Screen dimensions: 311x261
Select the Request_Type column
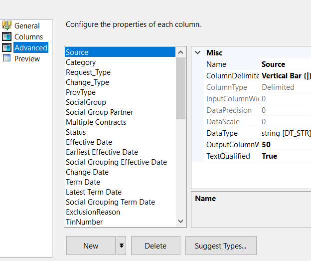pos(88,72)
